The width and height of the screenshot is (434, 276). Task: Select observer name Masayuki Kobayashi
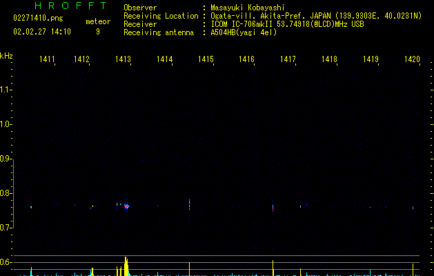(x=248, y=8)
